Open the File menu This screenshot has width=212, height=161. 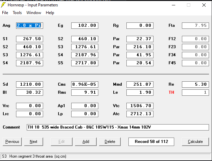tap(5, 13)
